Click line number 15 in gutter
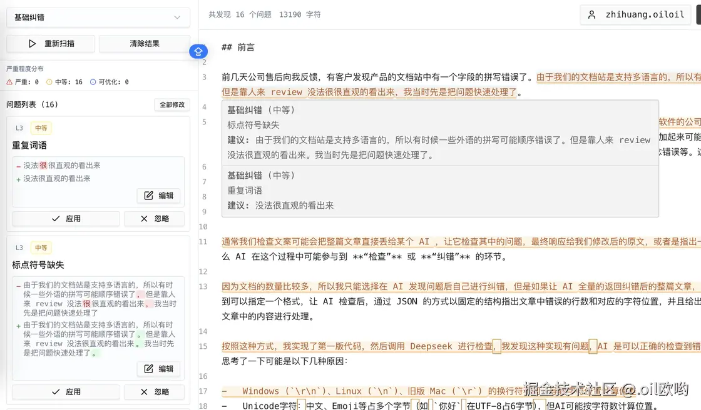 203,347
